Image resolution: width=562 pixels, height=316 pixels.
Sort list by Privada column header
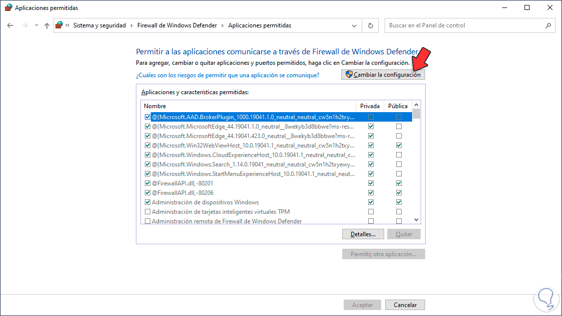[x=370, y=106]
